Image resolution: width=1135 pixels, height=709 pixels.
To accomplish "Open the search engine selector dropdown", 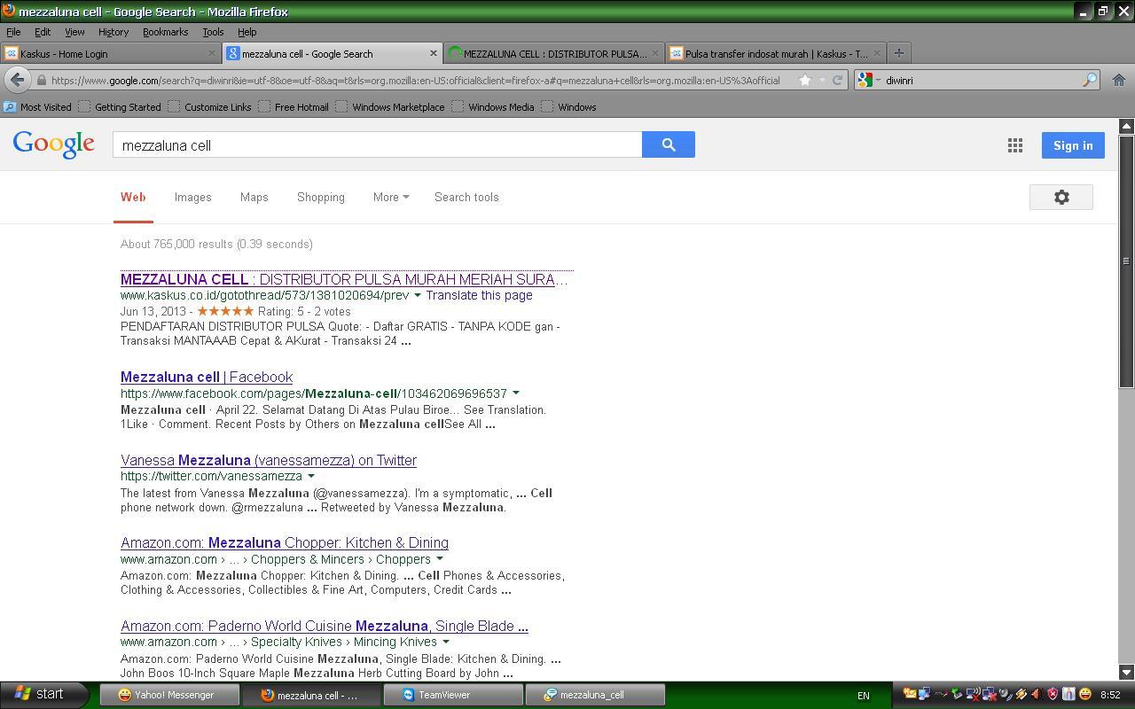I will click(x=869, y=80).
